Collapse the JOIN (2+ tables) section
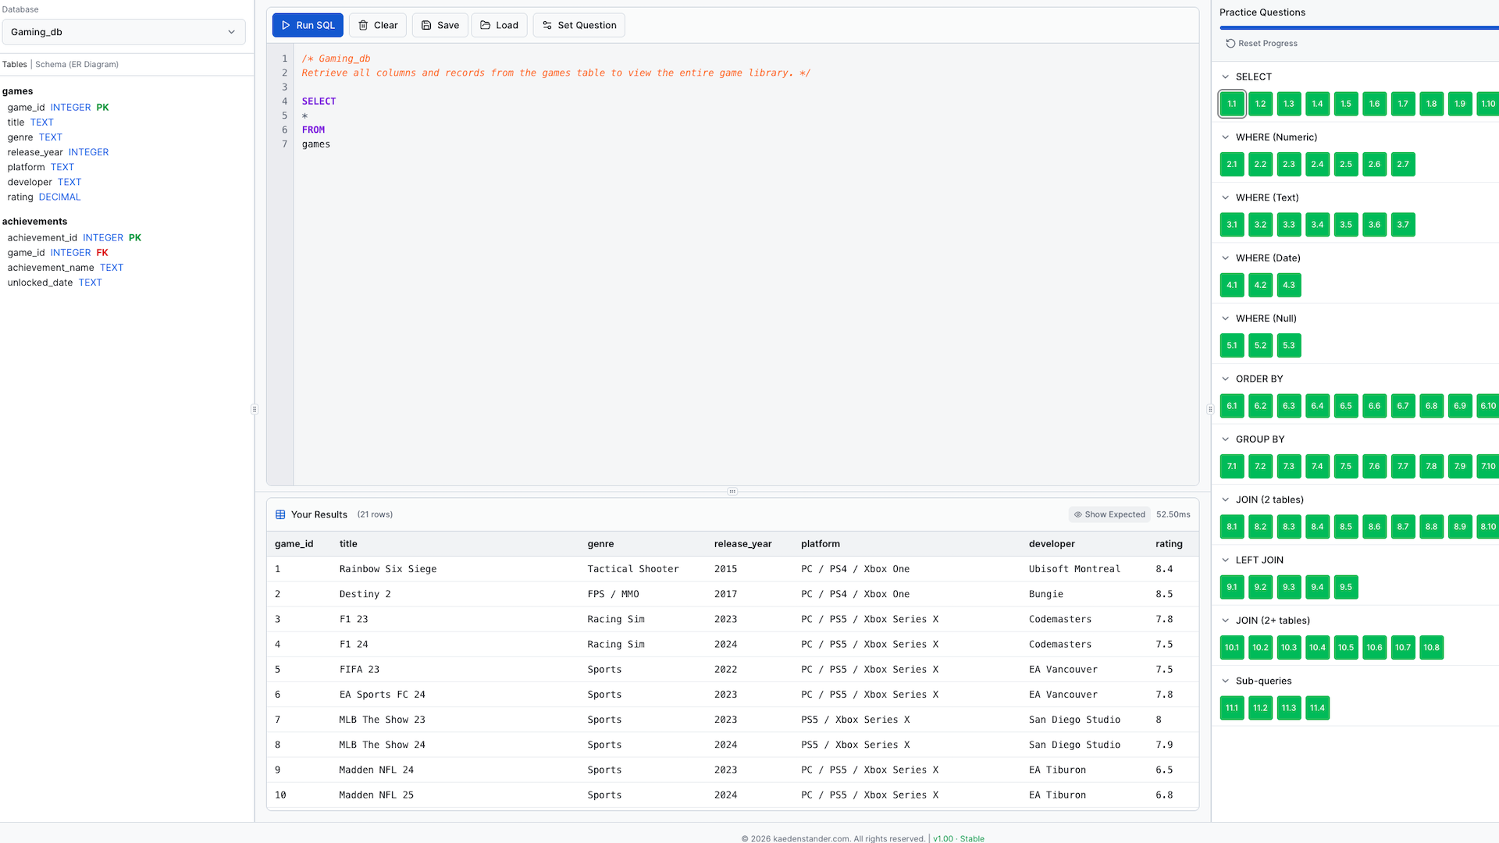 tap(1225, 621)
